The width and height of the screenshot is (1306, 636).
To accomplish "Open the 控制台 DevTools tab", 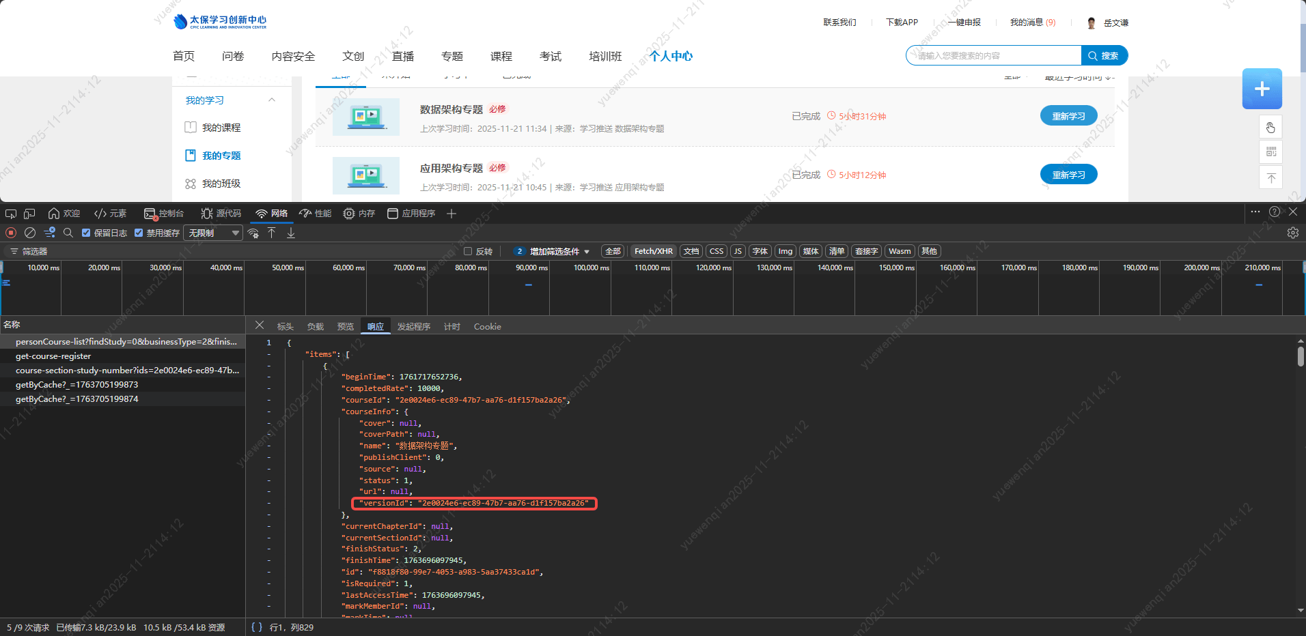I will pyautogui.click(x=165, y=214).
